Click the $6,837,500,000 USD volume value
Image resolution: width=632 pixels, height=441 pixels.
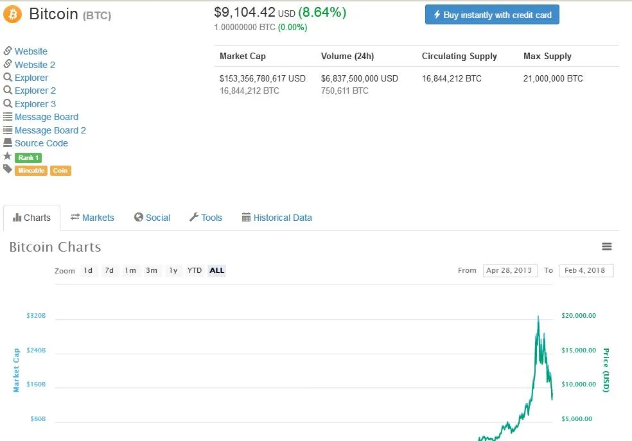[360, 78]
